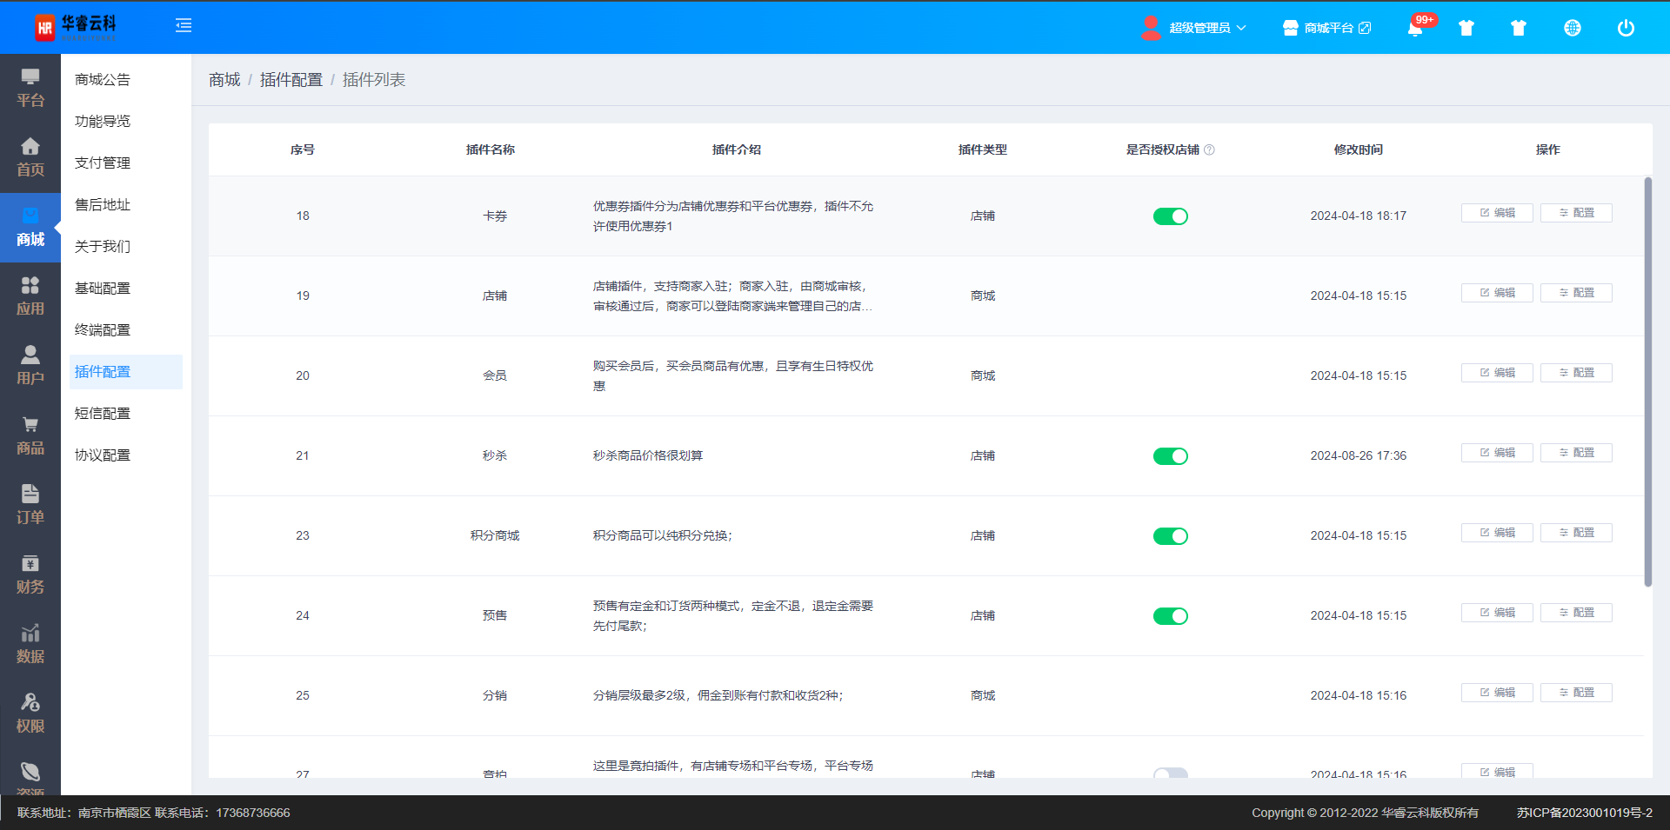Open 首页 home in left sidebar
This screenshot has width=1670, height=830.
pyautogui.click(x=30, y=157)
